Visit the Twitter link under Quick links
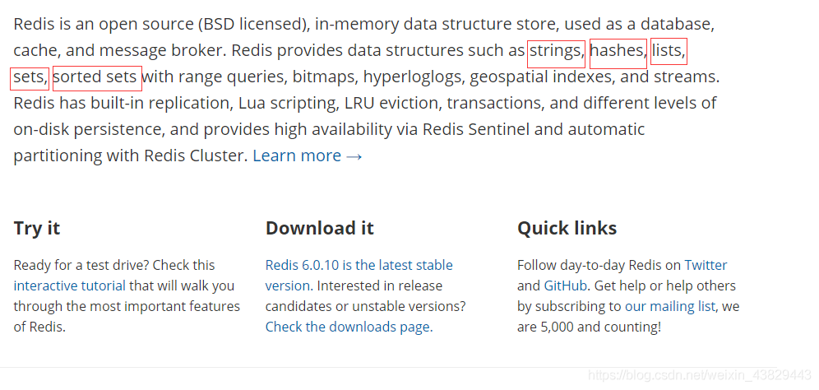 click(x=706, y=265)
